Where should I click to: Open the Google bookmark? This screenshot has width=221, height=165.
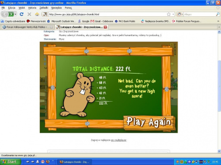pos(84,21)
